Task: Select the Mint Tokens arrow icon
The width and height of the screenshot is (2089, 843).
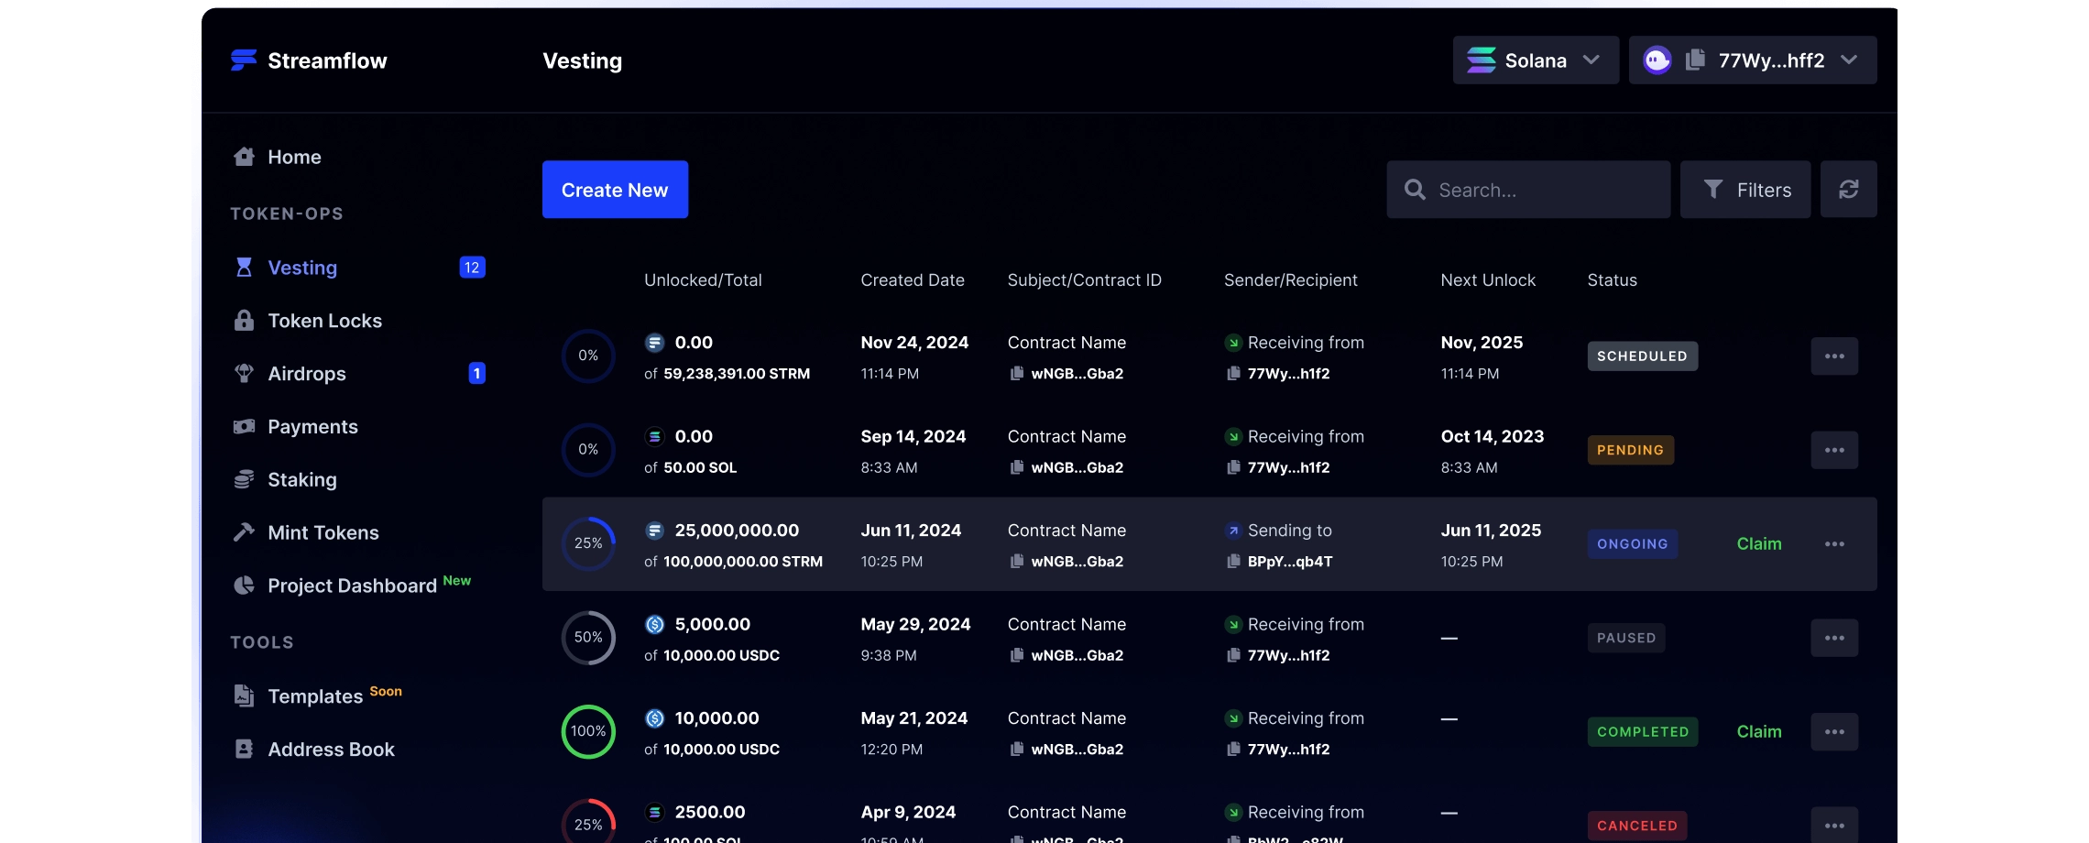Action: [244, 531]
